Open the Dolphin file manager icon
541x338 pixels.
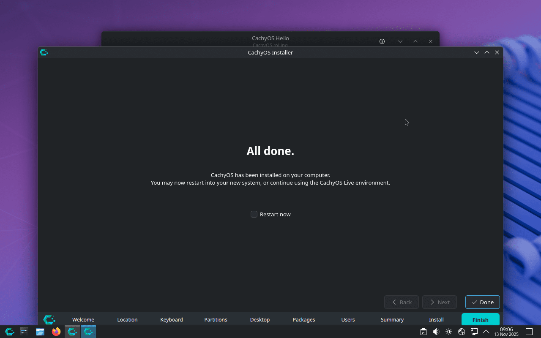pos(40,332)
